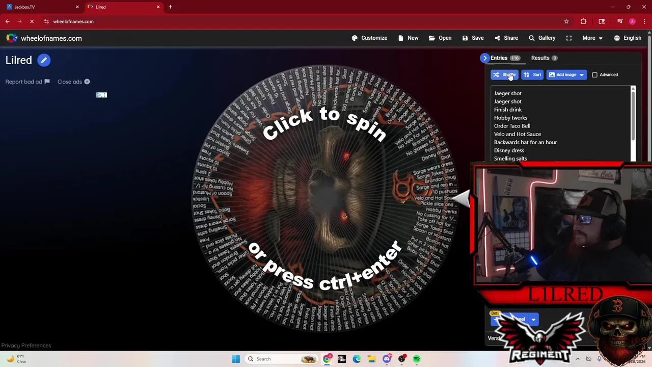Select the 'Velo and Hot Sauce' entry
652x367 pixels.
(x=518, y=134)
